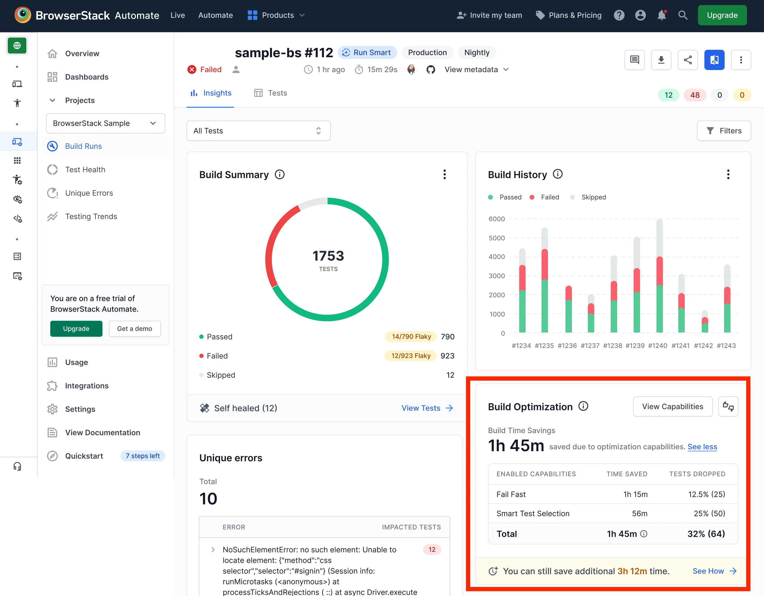Viewport: 764px width, 596px height.
Task: Open the All Tests selector
Action: point(258,130)
